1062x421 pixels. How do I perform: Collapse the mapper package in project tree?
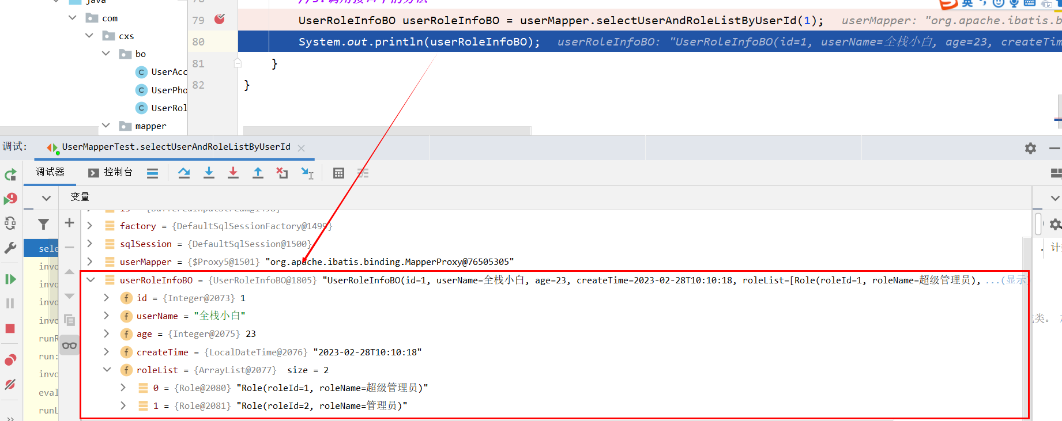click(x=106, y=126)
